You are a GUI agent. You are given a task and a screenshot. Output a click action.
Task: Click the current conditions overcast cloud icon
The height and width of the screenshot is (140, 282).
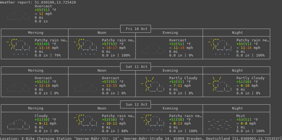tap(18, 14)
